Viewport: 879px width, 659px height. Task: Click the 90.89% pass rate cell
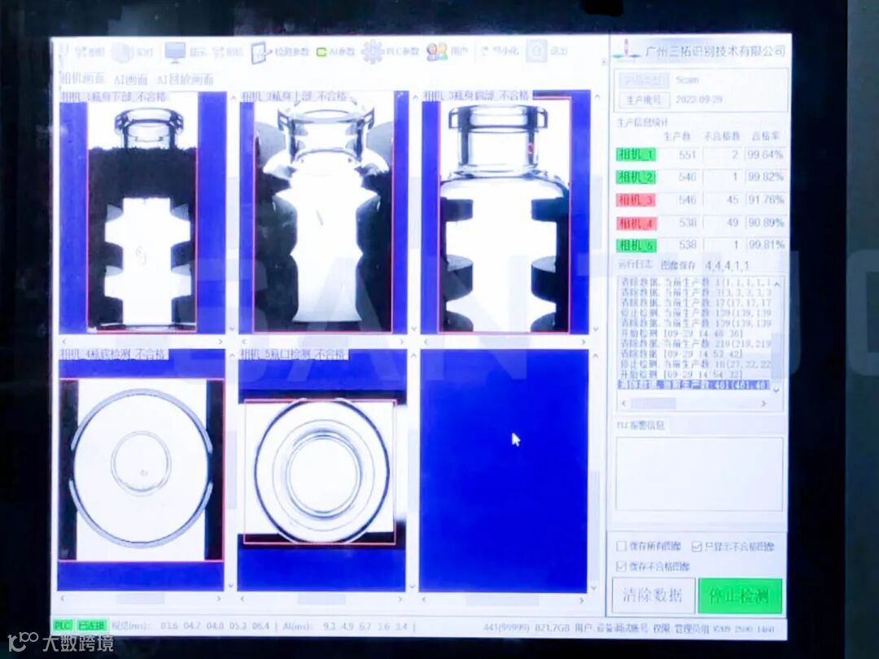coord(765,222)
